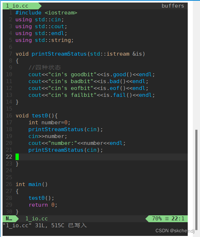Viewport: 200px width, 237px height.
Task: Click the #include <iostream> line
Action: (x=46, y=13)
